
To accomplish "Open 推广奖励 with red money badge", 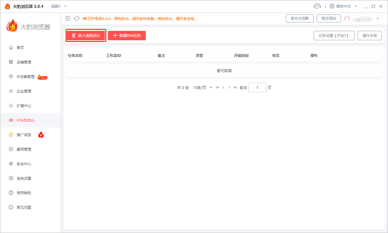I will pos(24,134).
